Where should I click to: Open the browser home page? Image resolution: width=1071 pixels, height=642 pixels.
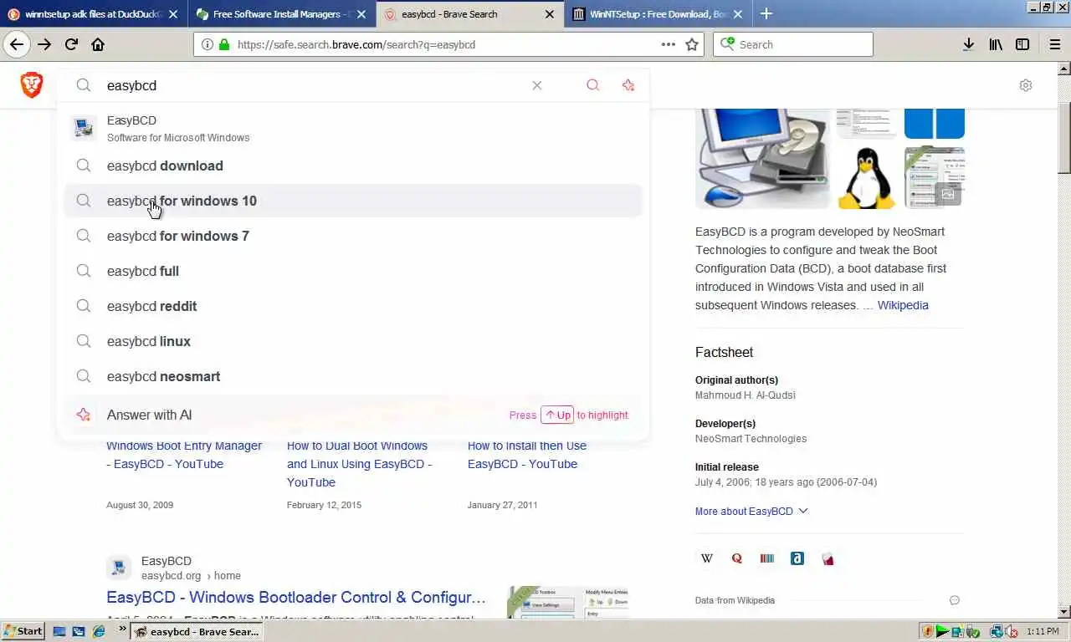tap(98, 44)
